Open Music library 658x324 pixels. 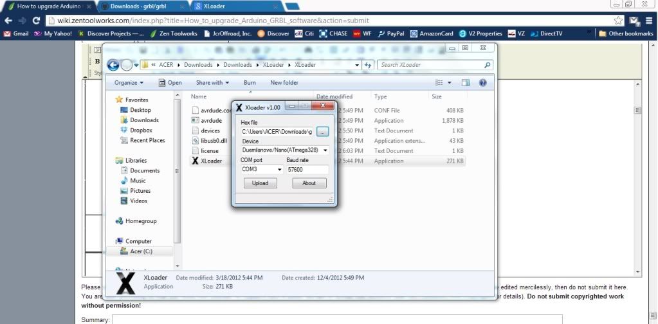[x=138, y=181]
